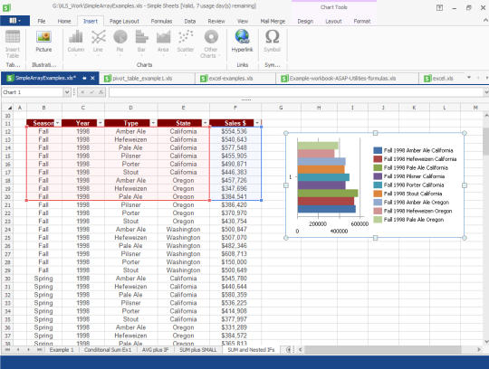Choose the Pie chart icon
The height and width of the screenshot is (369, 489).
click(x=120, y=41)
